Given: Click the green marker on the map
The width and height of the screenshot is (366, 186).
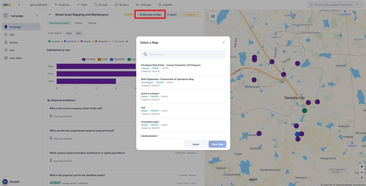Looking at the screenshot, I should tap(305, 110).
